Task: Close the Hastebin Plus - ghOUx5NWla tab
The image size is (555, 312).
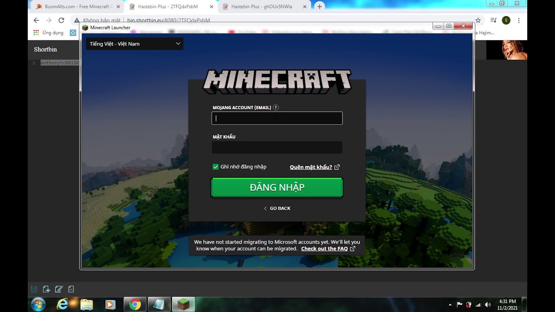Action: tap(304, 7)
